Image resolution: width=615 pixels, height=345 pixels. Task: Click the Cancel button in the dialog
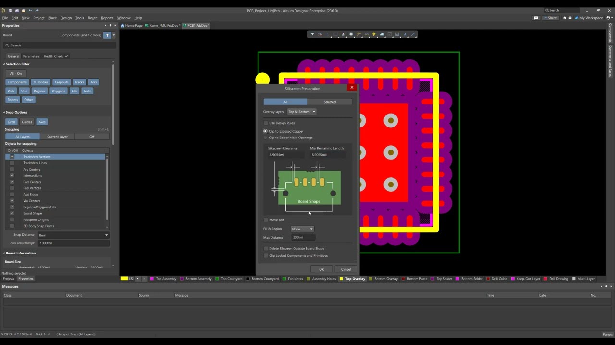(x=345, y=269)
